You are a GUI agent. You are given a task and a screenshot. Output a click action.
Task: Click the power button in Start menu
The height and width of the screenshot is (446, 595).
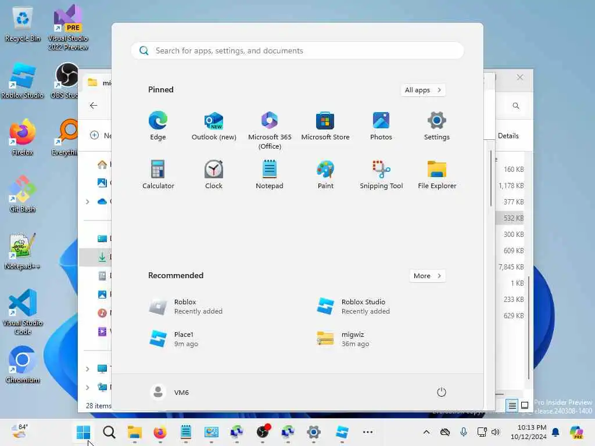(441, 392)
